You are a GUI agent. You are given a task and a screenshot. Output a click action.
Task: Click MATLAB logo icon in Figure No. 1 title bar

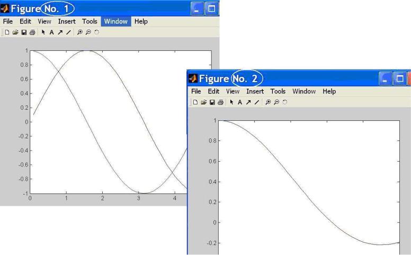pos(5,8)
